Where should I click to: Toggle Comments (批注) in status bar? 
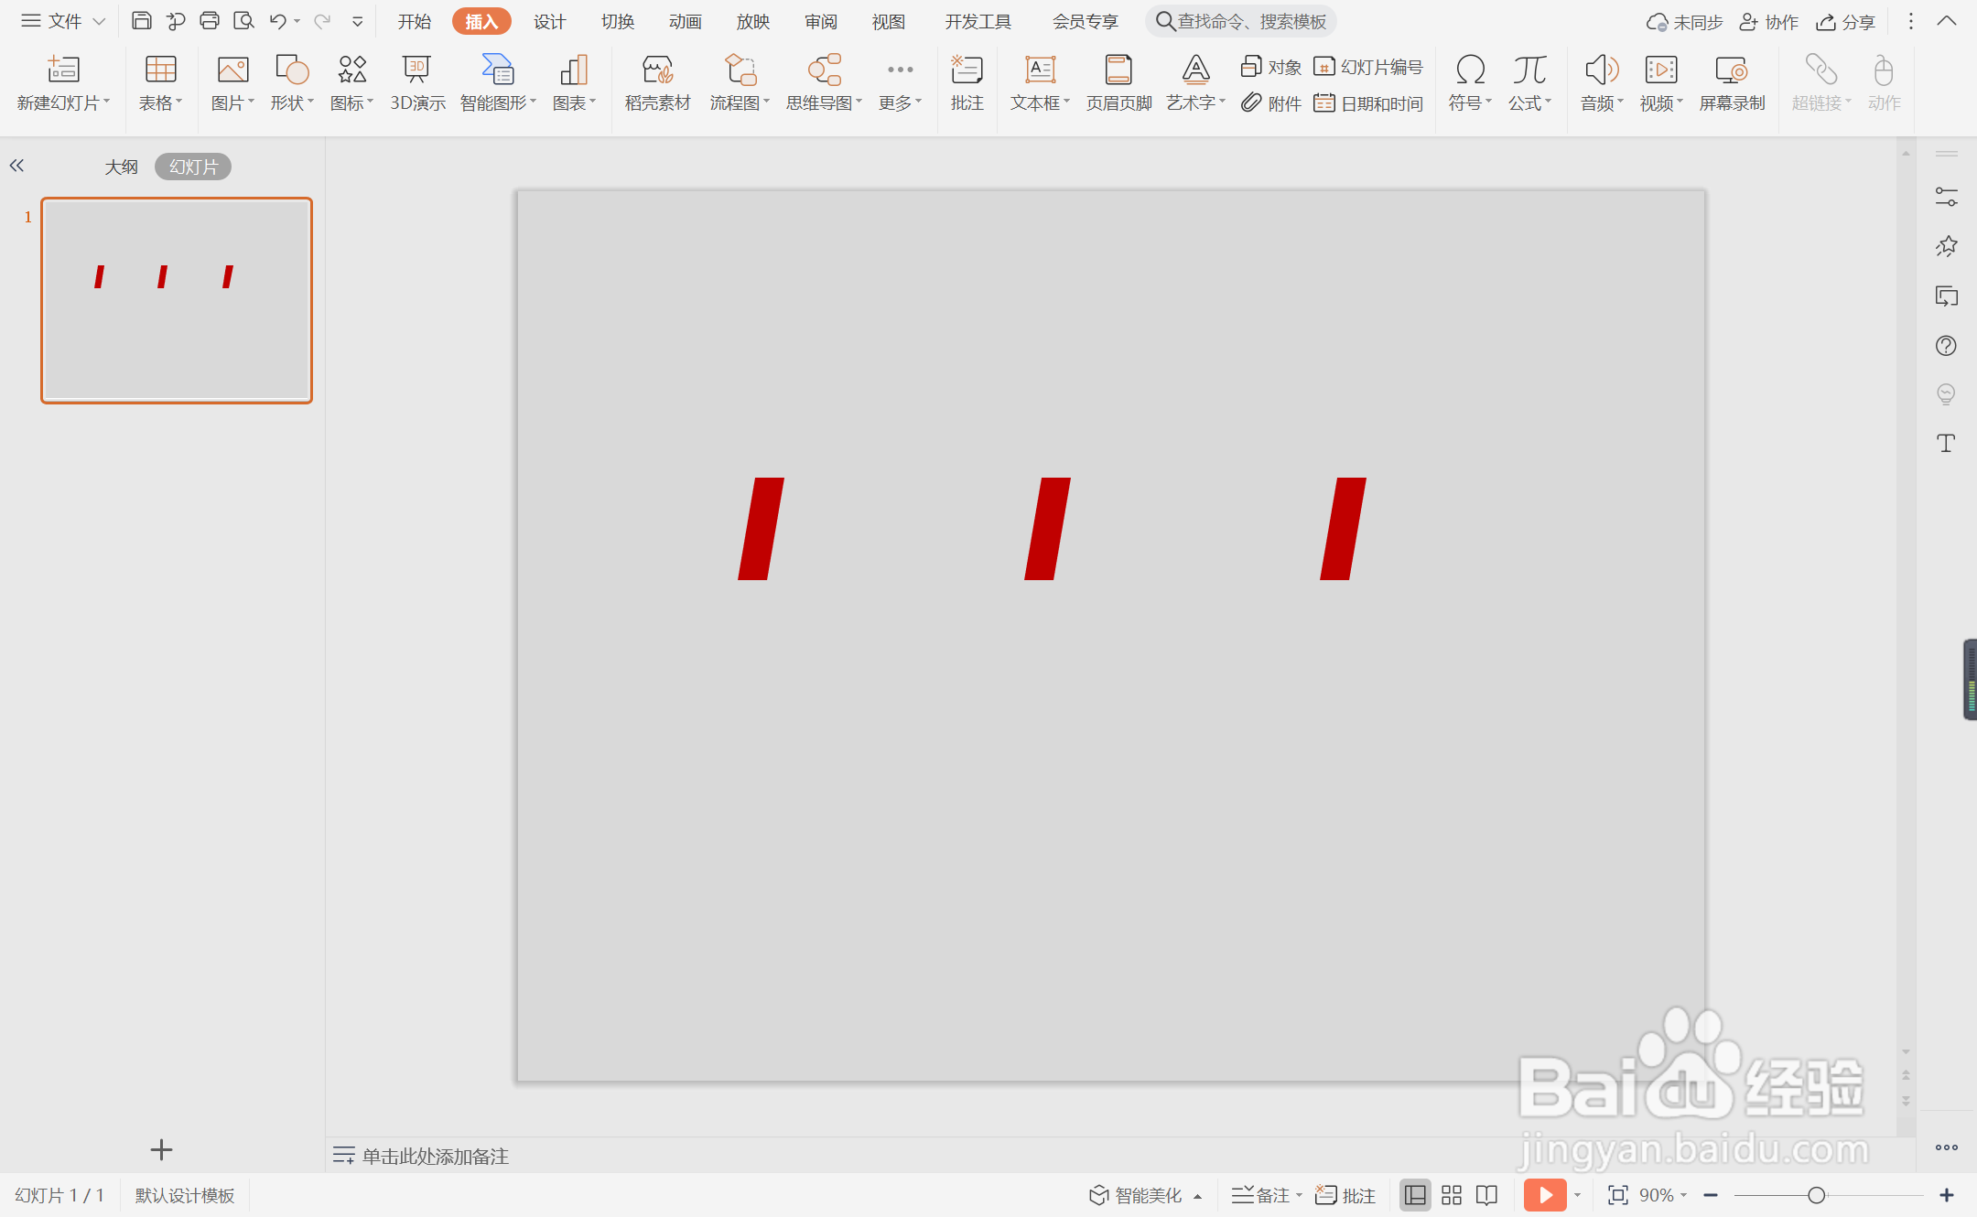[x=1345, y=1195]
